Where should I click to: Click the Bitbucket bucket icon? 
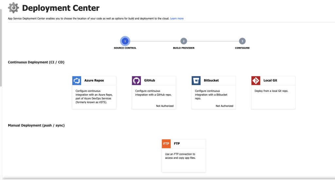[x=196, y=81]
